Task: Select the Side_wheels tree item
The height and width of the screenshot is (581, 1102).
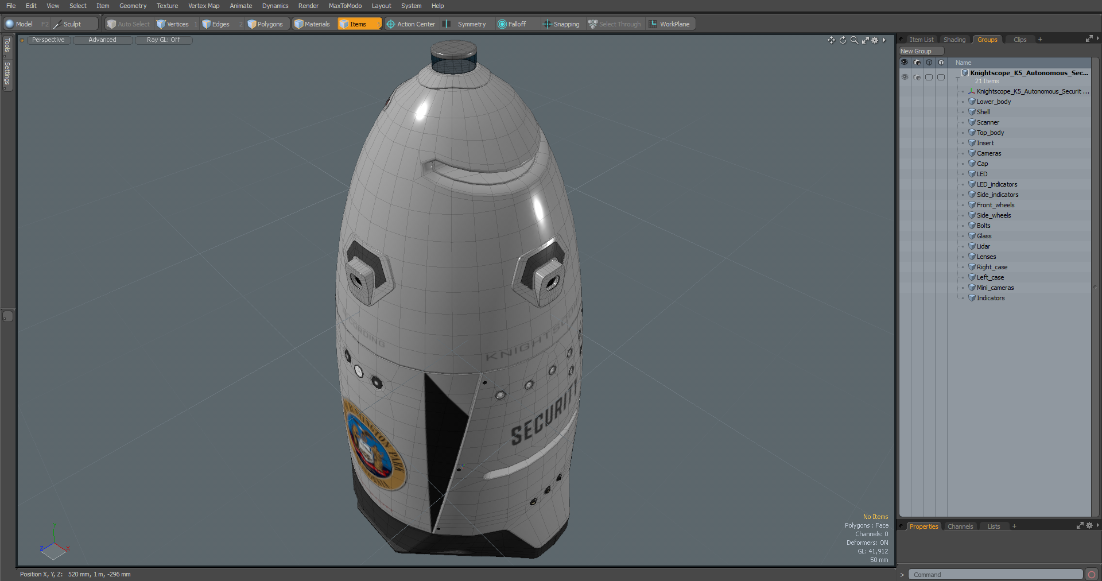Action: [x=994, y=215]
